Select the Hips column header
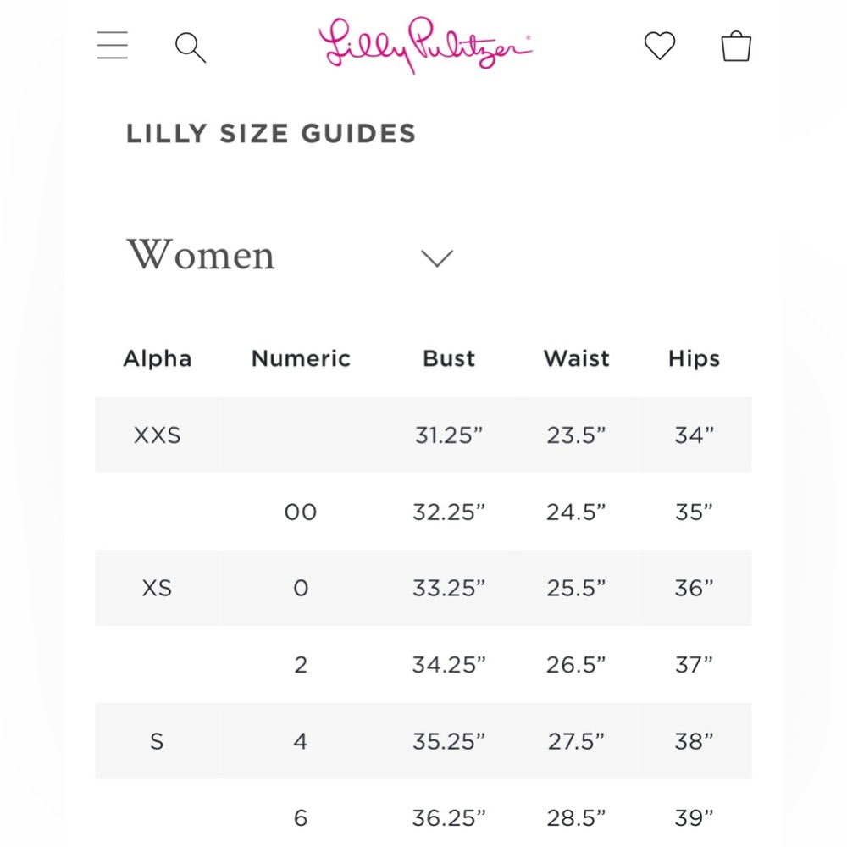Viewport: 847px width, 847px height. click(x=695, y=358)
